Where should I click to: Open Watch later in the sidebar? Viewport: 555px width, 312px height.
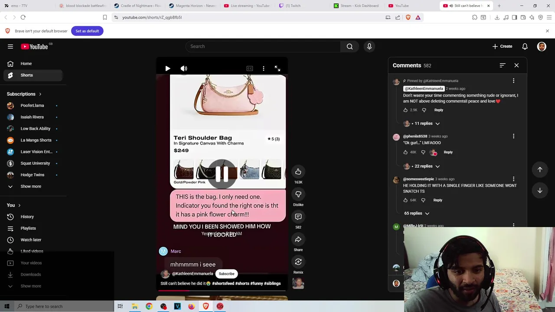coord(33,240)
